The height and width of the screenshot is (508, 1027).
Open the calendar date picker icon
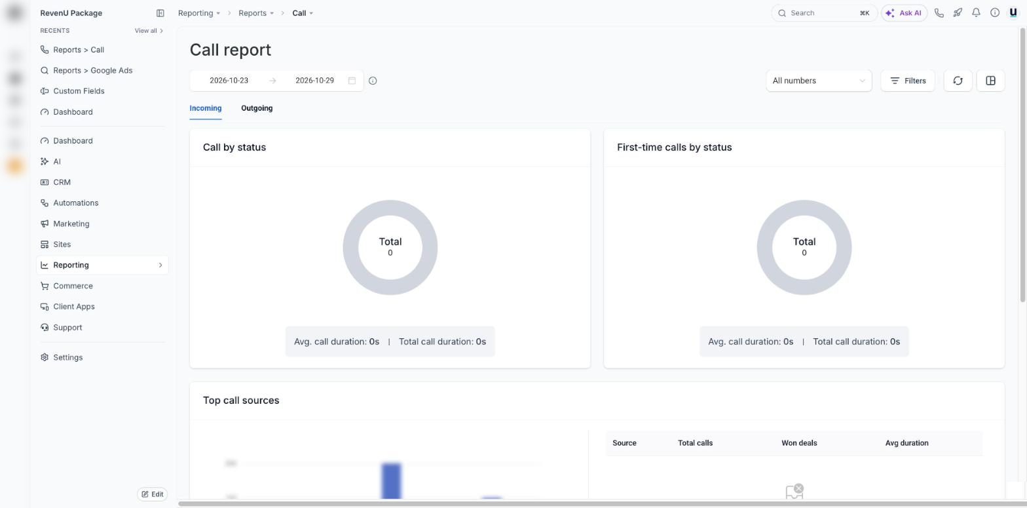point(352,81)
